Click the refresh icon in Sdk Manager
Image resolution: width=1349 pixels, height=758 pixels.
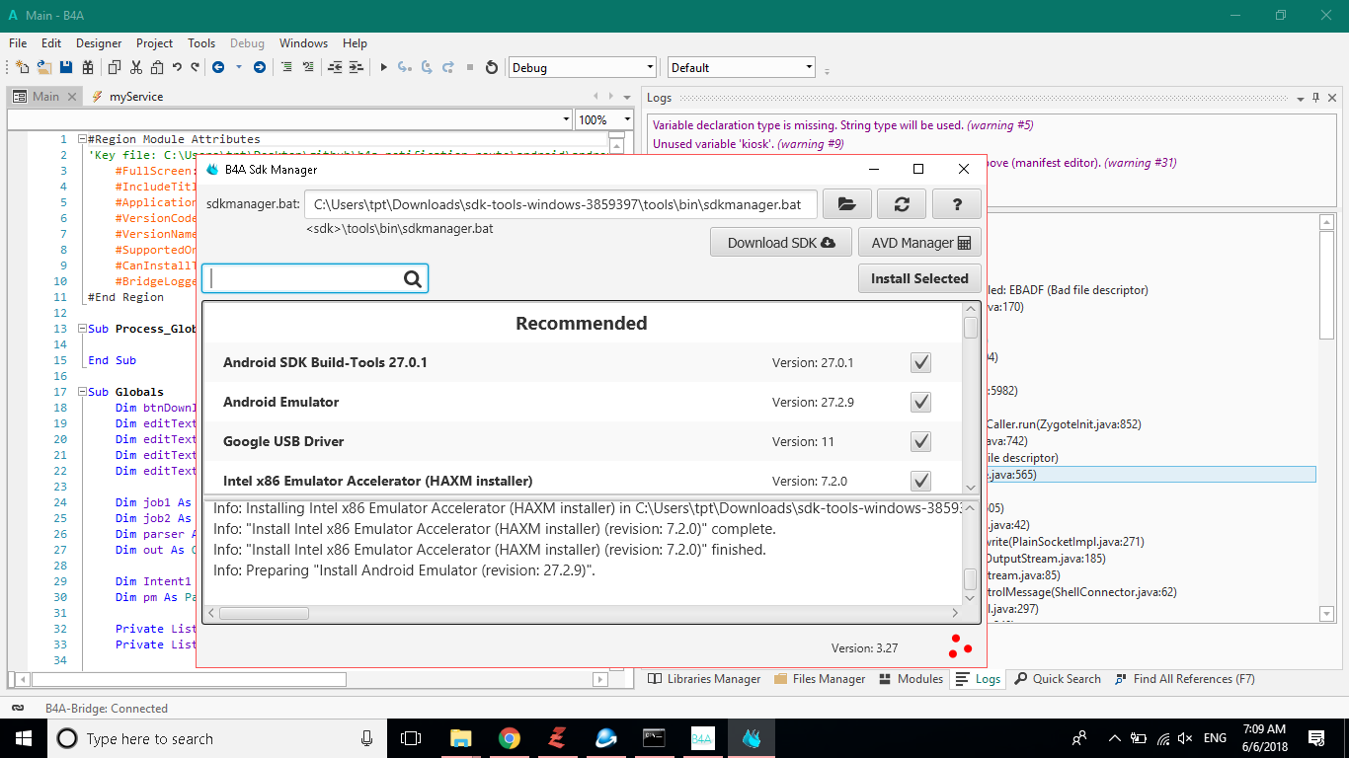tap(902, 204)
